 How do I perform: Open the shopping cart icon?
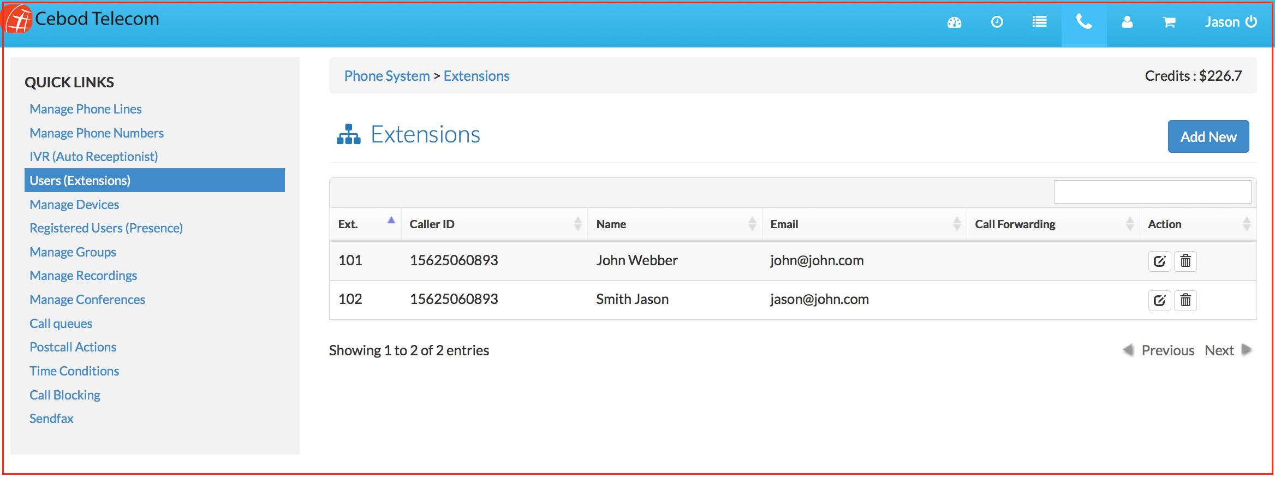coord(1169,22)
